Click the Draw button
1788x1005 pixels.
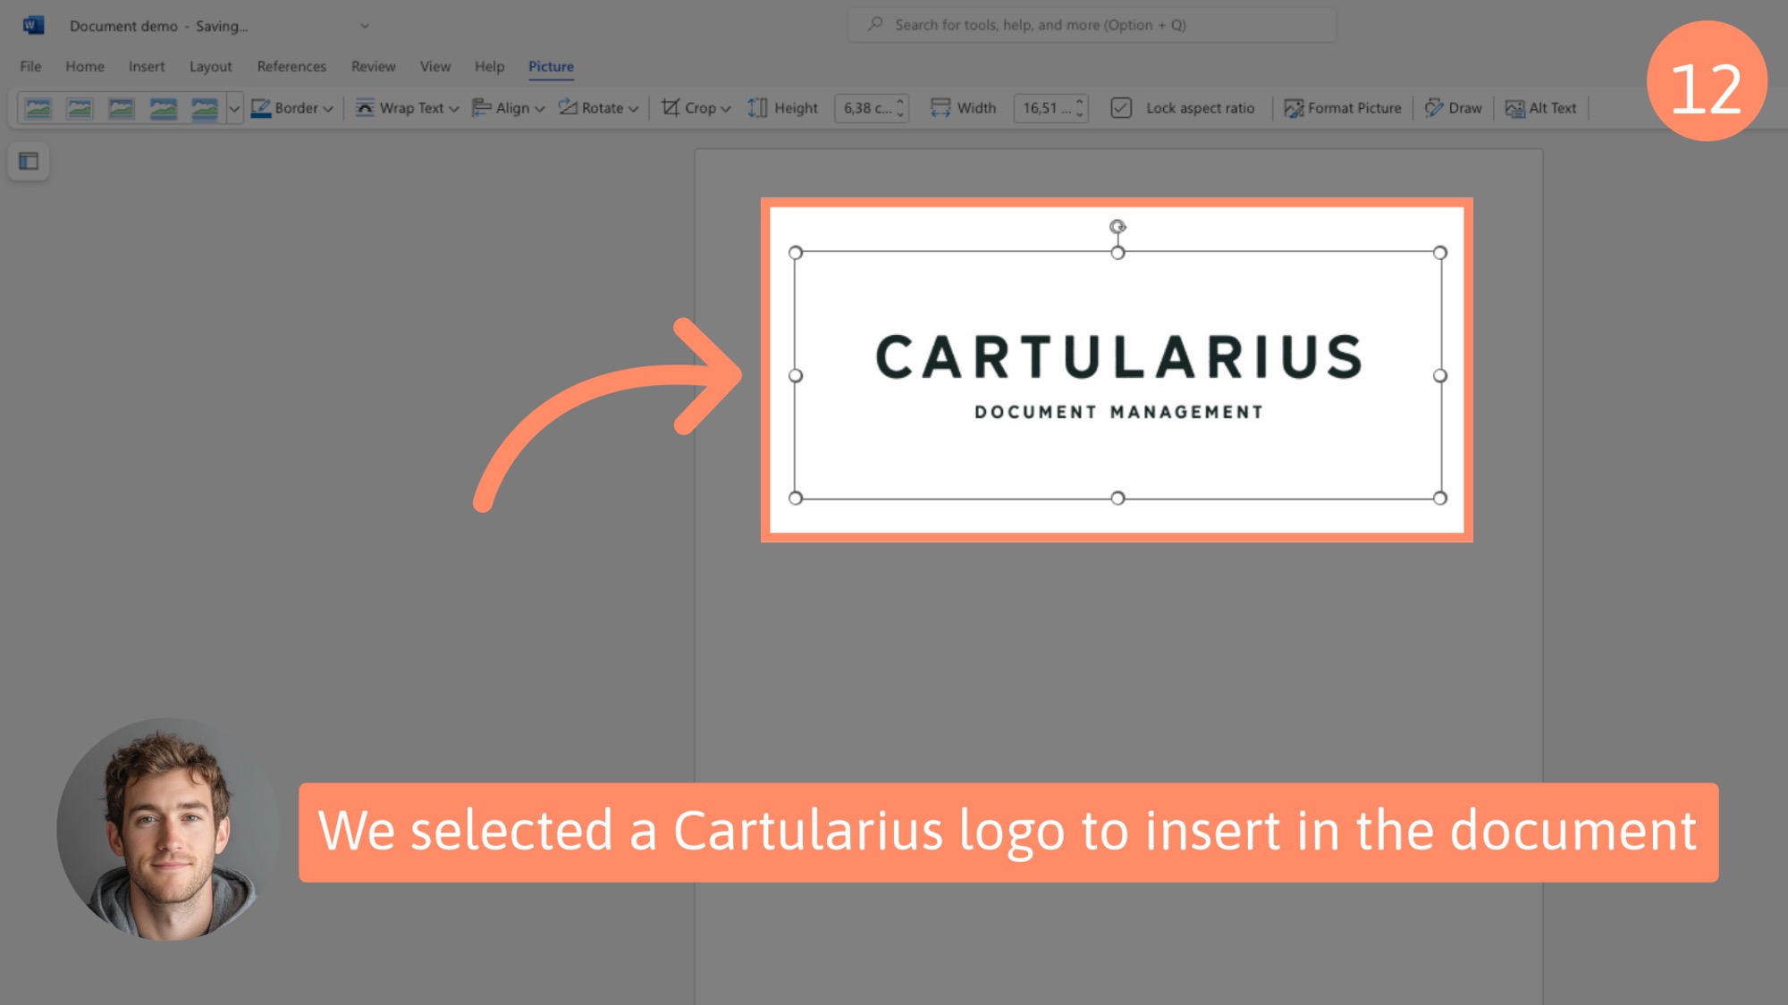1453,108
